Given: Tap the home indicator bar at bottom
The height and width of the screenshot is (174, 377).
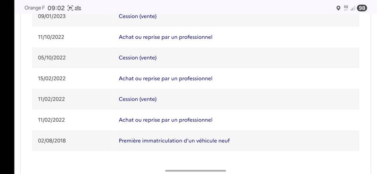Looking at the screenshot, I should pyautogui.click(x=196, y=171).
